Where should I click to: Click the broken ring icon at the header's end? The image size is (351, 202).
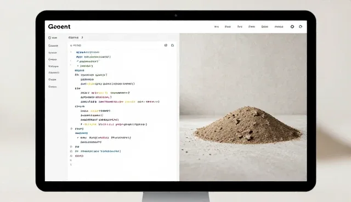(x=301, y=27)
